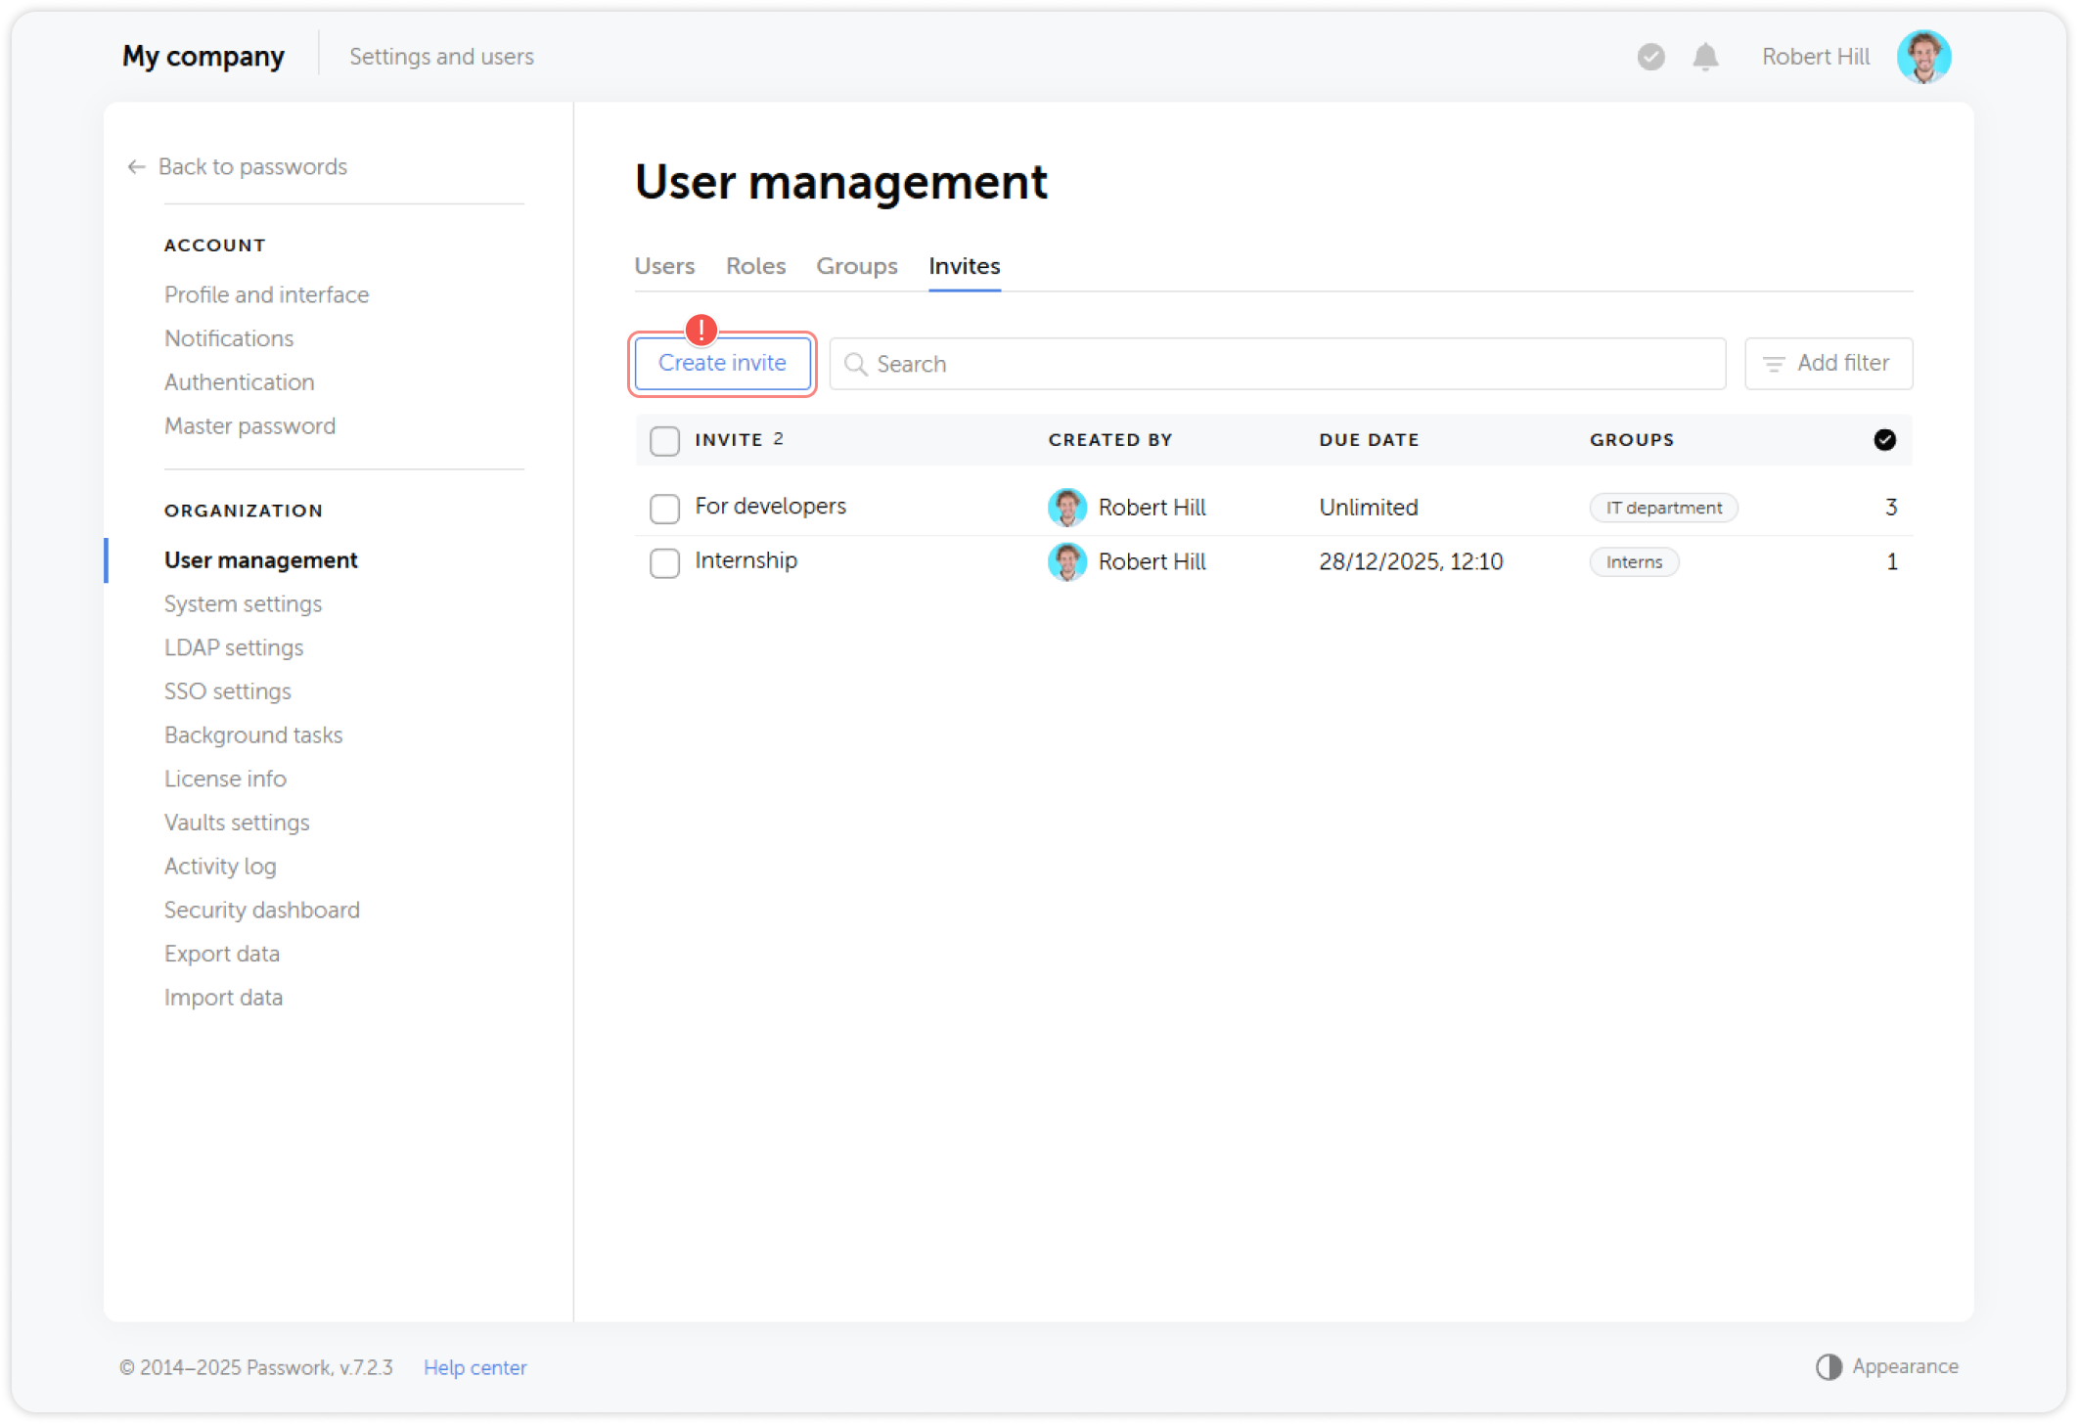This screenshot has height=1424, width=2078.
Task: Click the search magnifier icon
Action: coord(856,364)
